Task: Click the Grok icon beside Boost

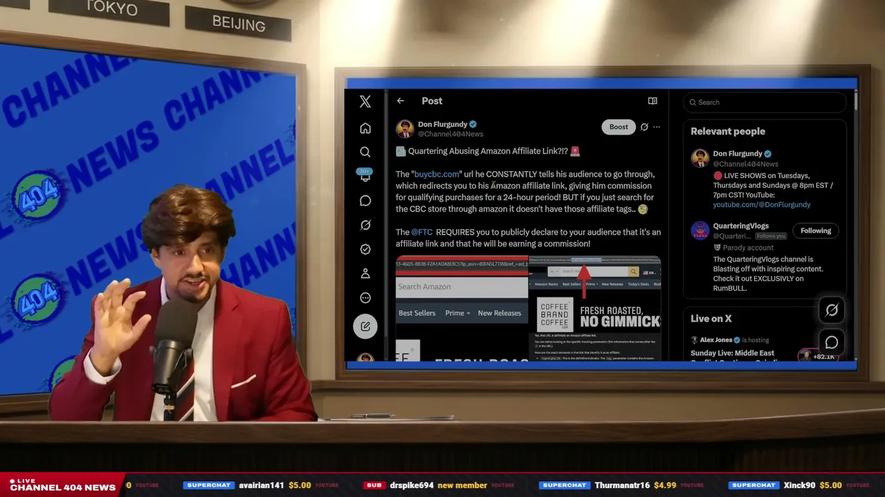Action: (x=644, y=127)
